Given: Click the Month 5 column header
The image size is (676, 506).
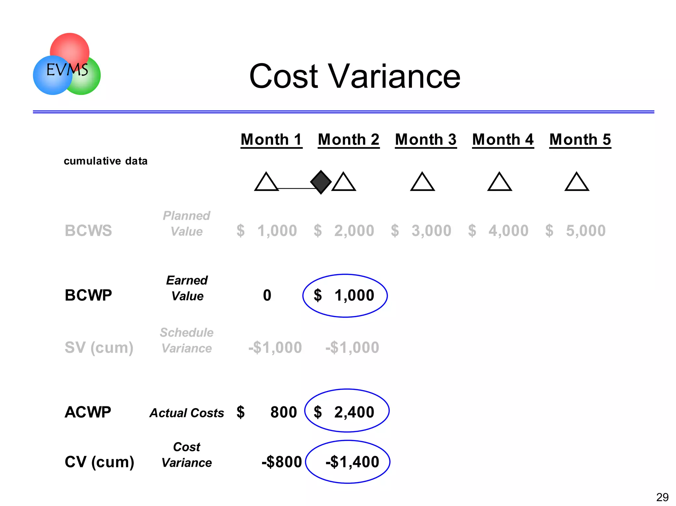Looking at the screenshot, I should tap(580, 140).
